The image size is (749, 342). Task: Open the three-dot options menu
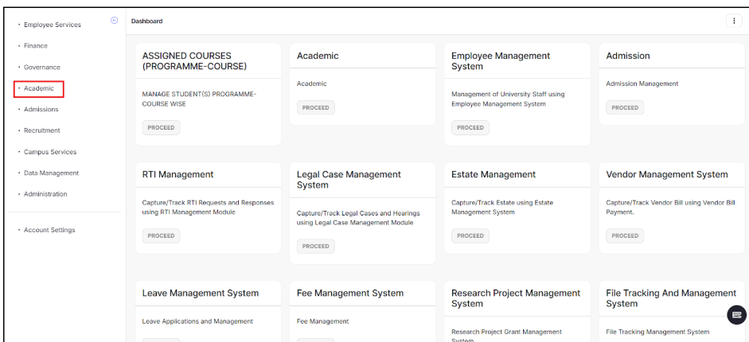(x=734, y=21)
